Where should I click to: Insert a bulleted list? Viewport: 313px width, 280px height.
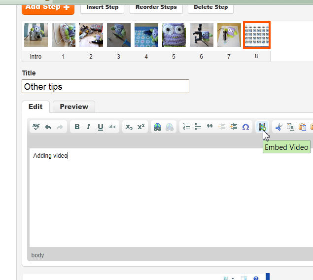tap(198, 127)
